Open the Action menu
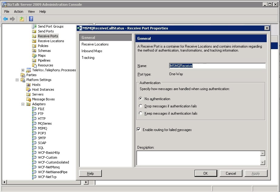 (18, 12)
